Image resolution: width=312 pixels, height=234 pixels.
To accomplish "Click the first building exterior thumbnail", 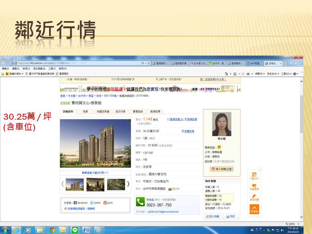I will coord(75,185).
